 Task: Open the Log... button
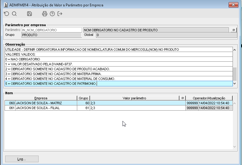pyautogui.click(x=22, y=159)
